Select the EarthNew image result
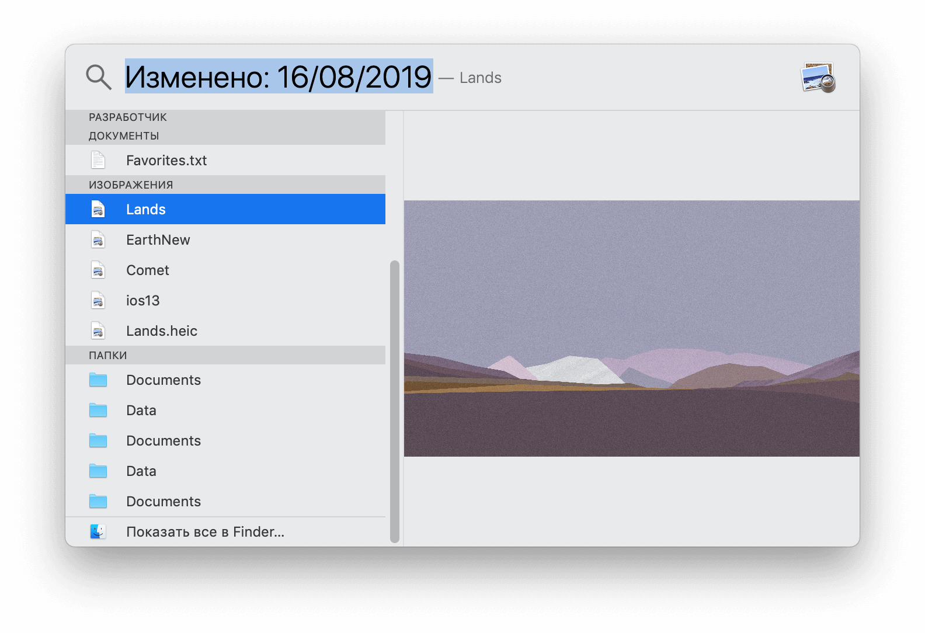Screen dimensions: 925x633 pos(225,239)
